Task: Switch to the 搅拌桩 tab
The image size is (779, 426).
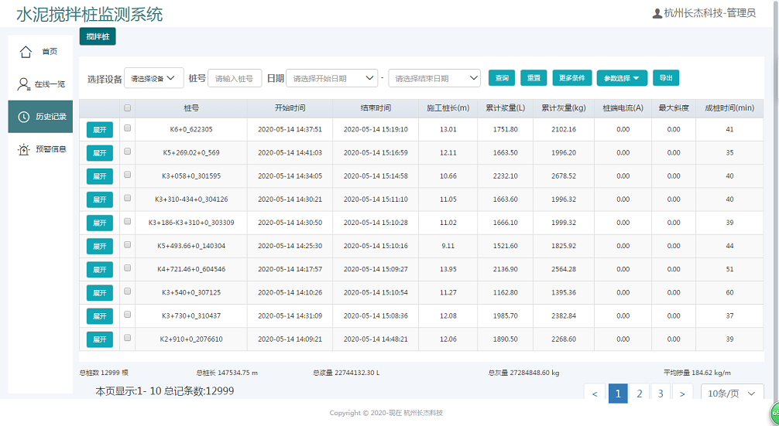Action: [98, 36]
